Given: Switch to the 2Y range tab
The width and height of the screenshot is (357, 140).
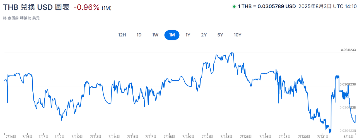Looking at the screenshot, I should (x=204, y=35).
